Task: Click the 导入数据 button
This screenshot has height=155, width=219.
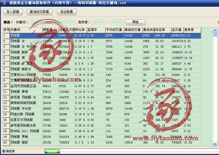Action: tap(13, 12)
